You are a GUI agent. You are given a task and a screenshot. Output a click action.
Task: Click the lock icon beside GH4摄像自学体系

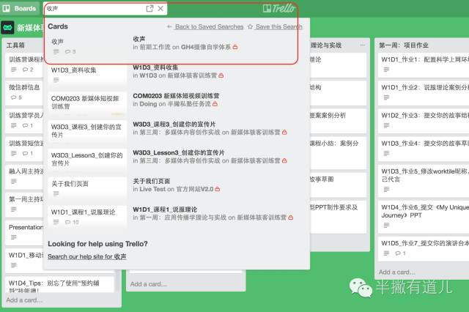click(234, 47)
